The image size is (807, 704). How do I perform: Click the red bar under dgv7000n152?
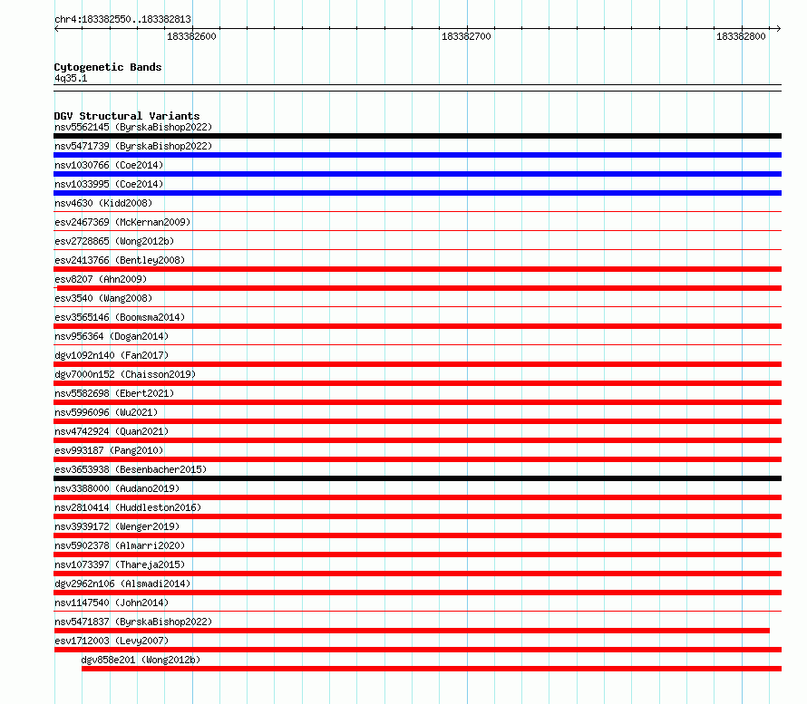click(417, 383)
